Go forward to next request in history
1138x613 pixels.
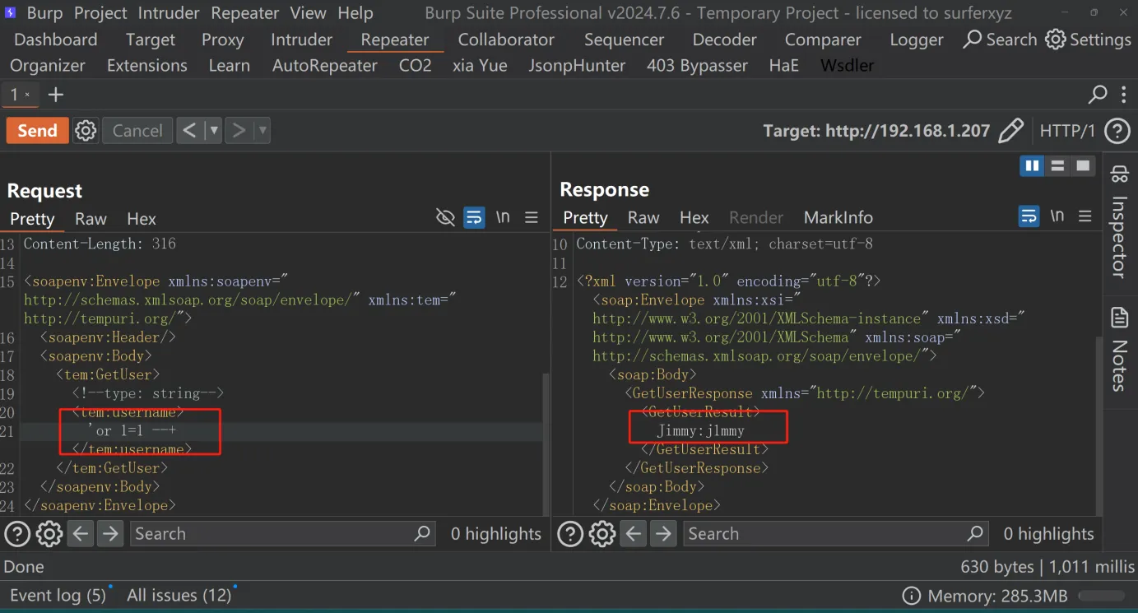[x=239, y=130]
